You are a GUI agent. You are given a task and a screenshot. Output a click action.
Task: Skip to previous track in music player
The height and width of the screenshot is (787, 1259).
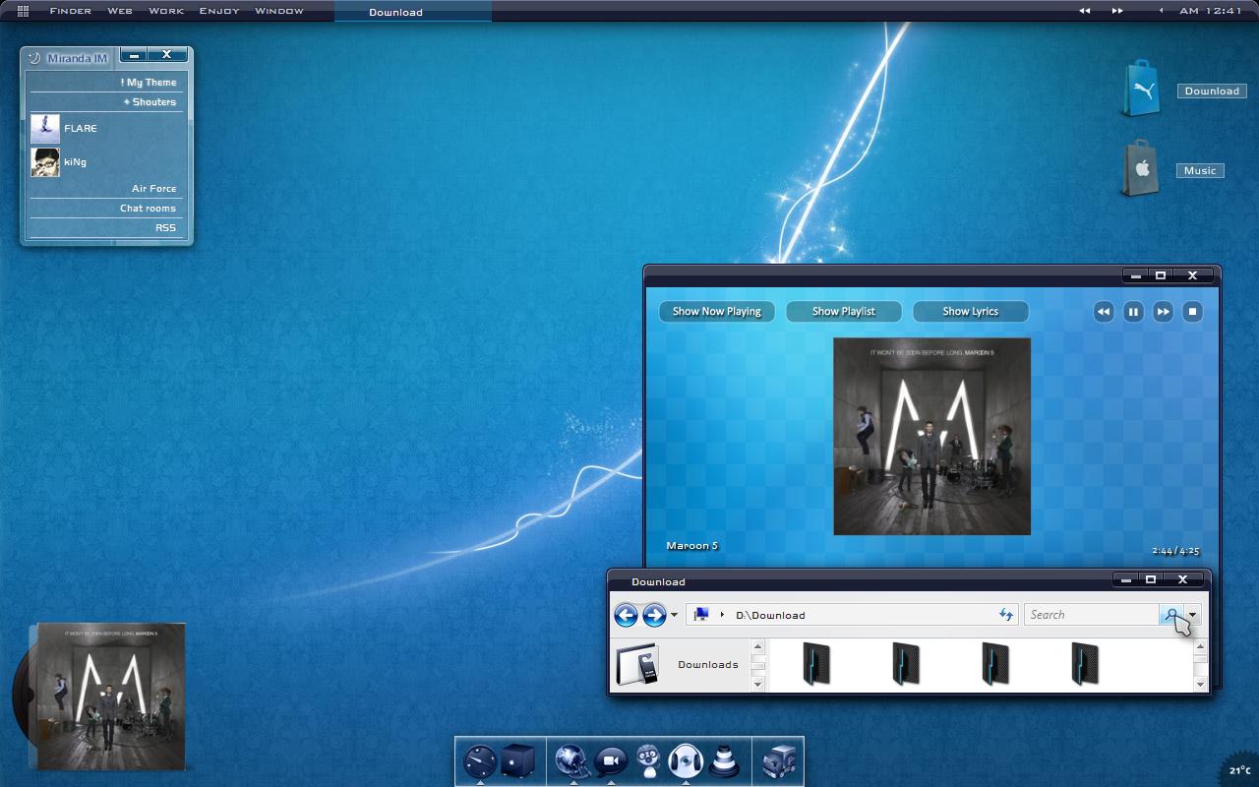1104,312
